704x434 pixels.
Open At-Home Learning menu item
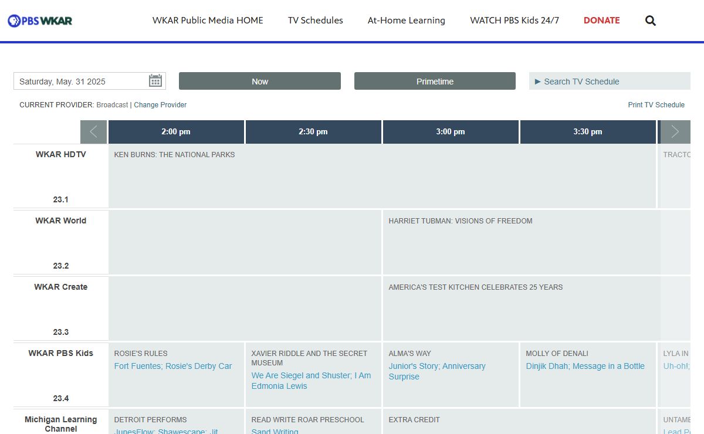407,21
